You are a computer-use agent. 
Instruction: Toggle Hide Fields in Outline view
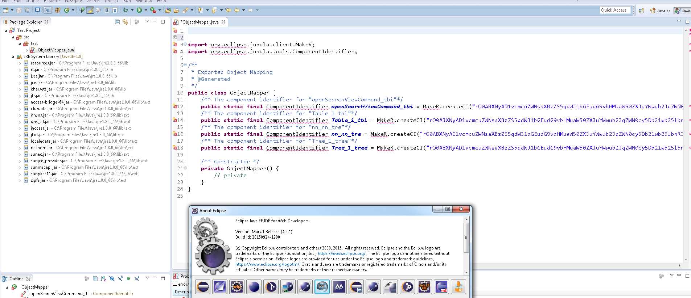click(112, 279)
